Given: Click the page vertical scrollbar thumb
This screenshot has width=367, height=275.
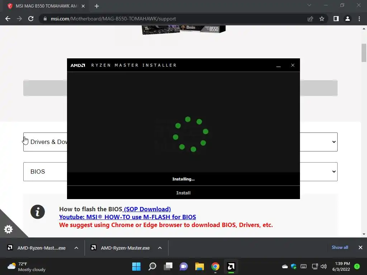Looking at the screenshot, I should point(364,53).
